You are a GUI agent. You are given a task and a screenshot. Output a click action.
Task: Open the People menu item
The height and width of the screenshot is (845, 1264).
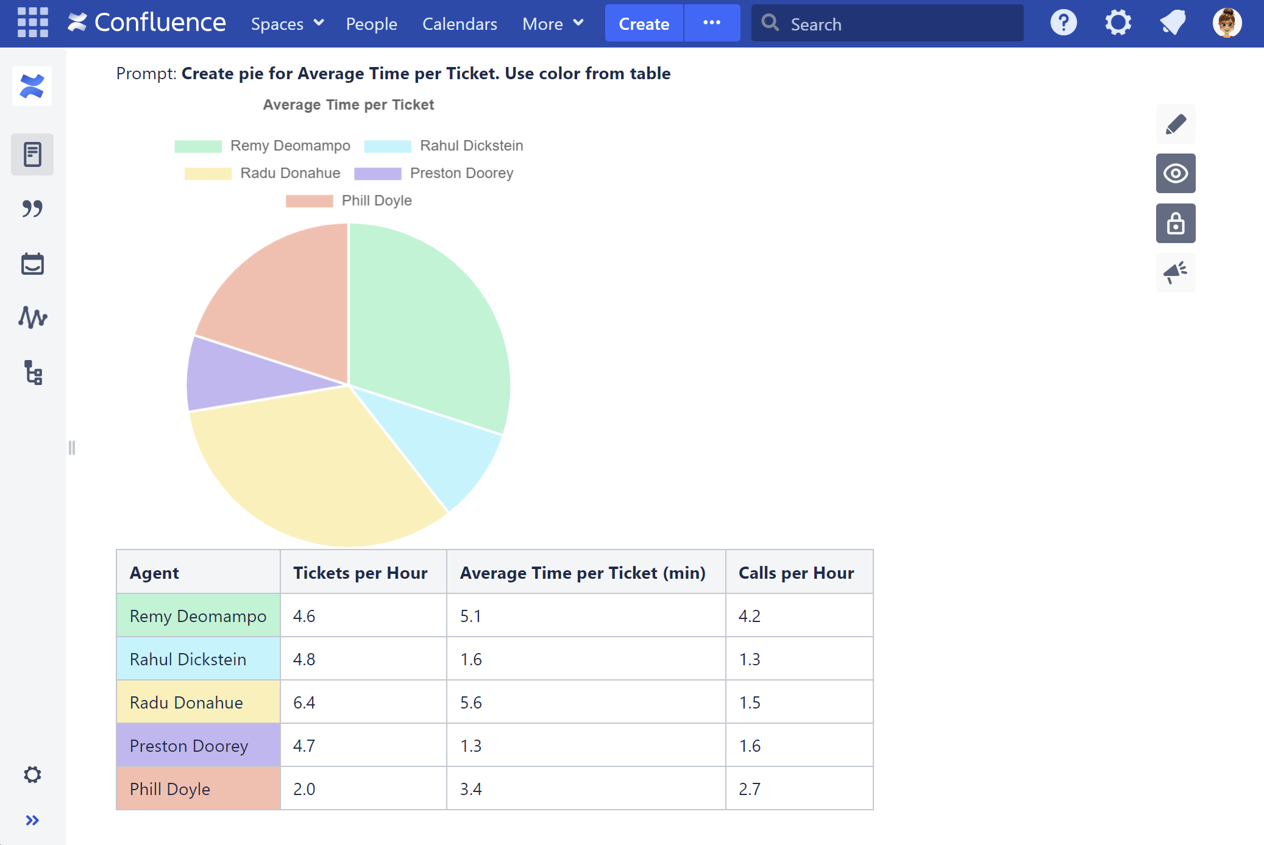tap(371, 24)
